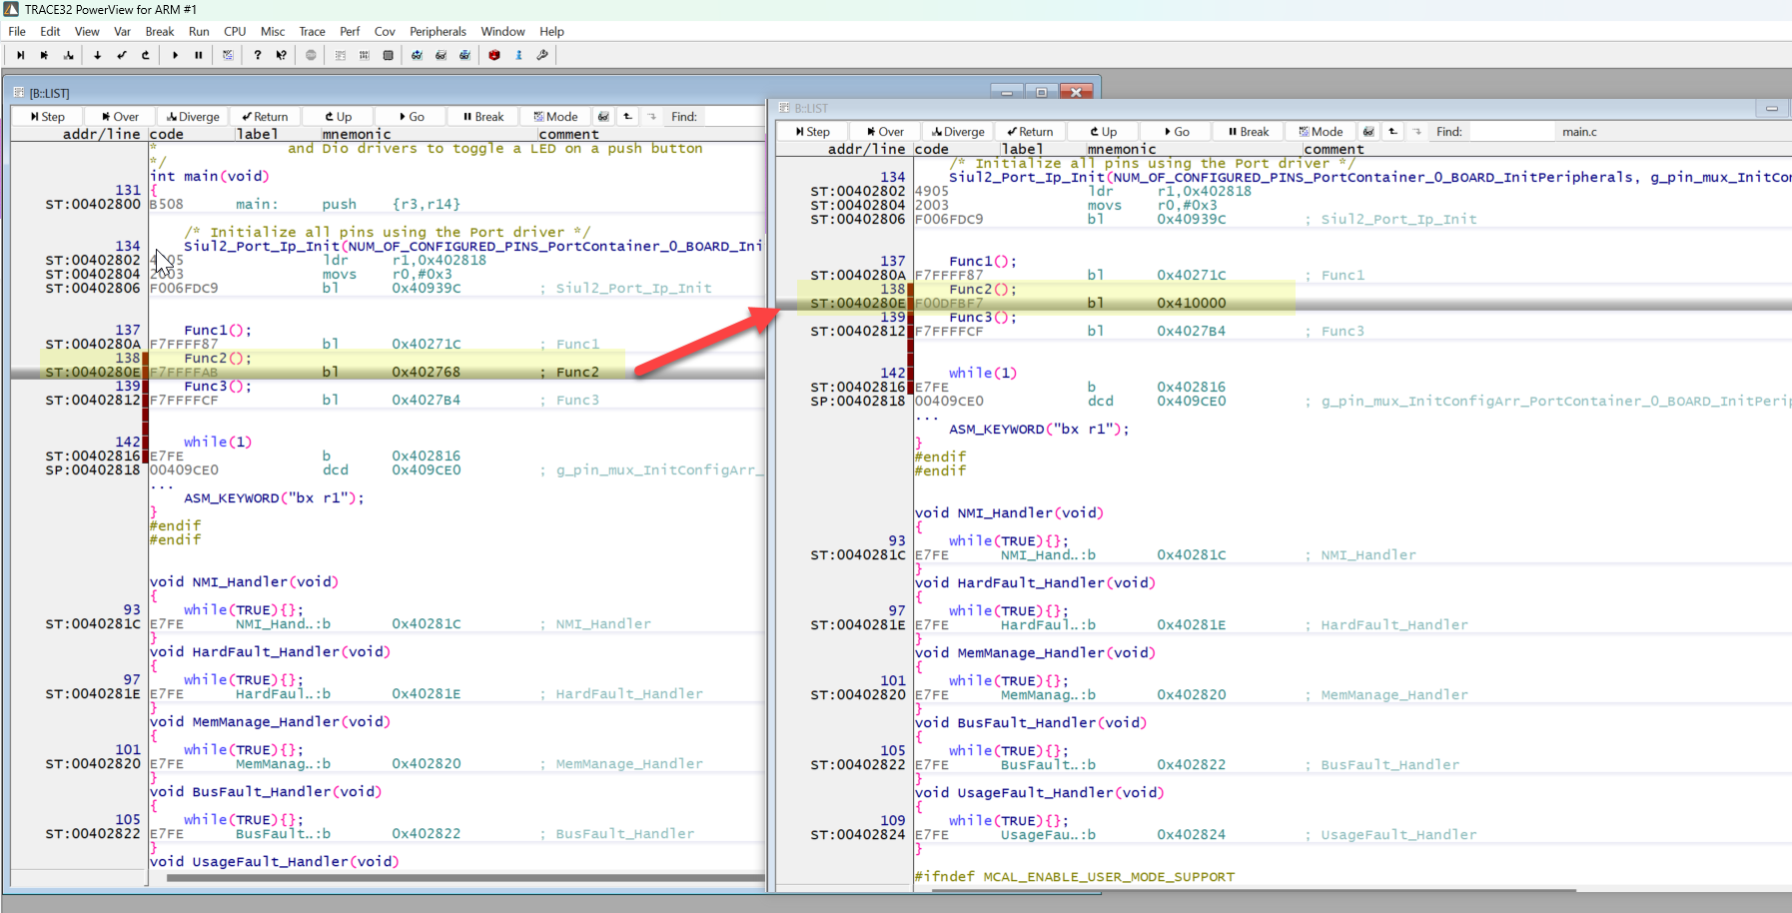Viewport: 1792px width, 913px height.
Task: Pause execution with the Break icon
Action: [x=199, y=55]
